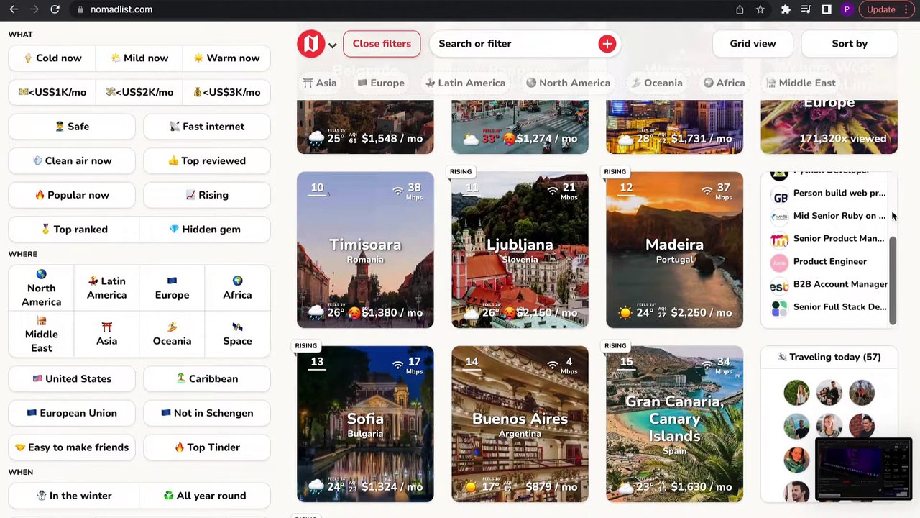Screen dimensions: 920x518
Task: Click the Nomad List red logo icon
Action: pos(311,44)
